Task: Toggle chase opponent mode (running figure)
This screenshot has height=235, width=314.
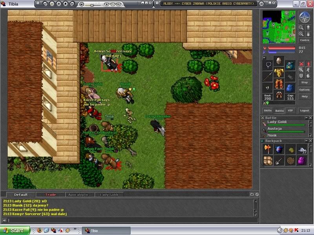Action: [308, 70]
